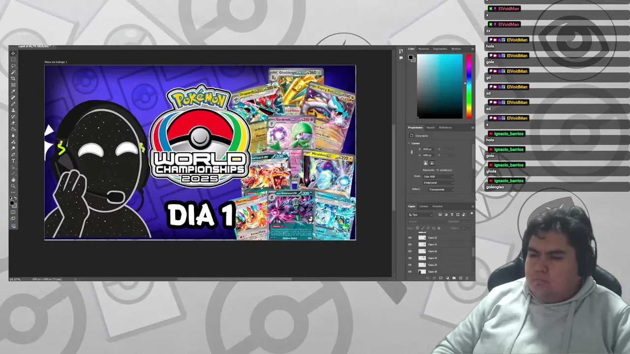The image size is (630, 354).
Task: Select the History Brush tool
Action: [x=13, y=116]
